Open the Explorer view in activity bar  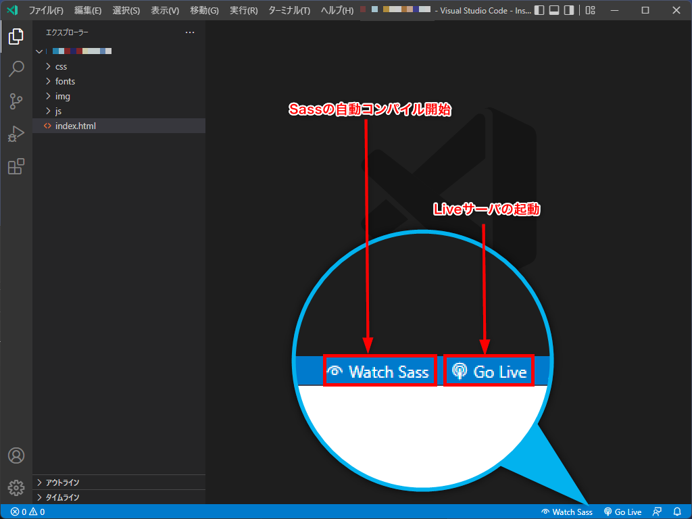16,36
